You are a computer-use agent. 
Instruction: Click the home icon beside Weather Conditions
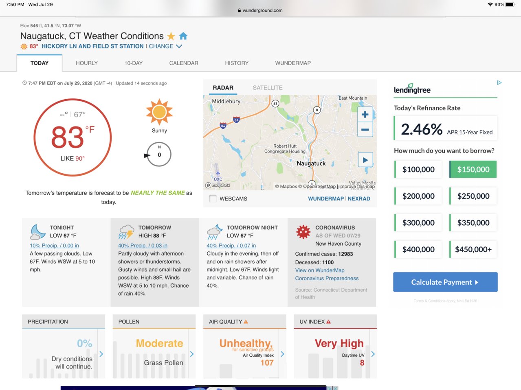coord(183,36)
